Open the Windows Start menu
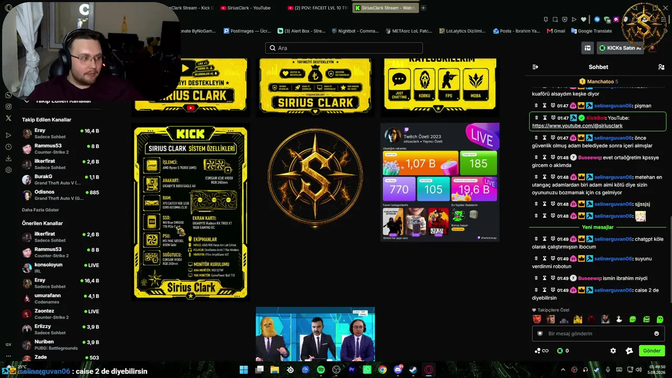672x378 pixels. [x=244, y=370]
